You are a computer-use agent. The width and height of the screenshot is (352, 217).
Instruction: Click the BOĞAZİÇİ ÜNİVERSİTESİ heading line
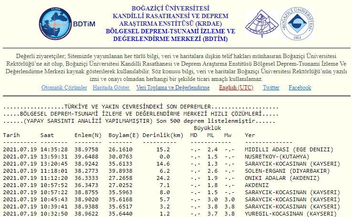170,9
